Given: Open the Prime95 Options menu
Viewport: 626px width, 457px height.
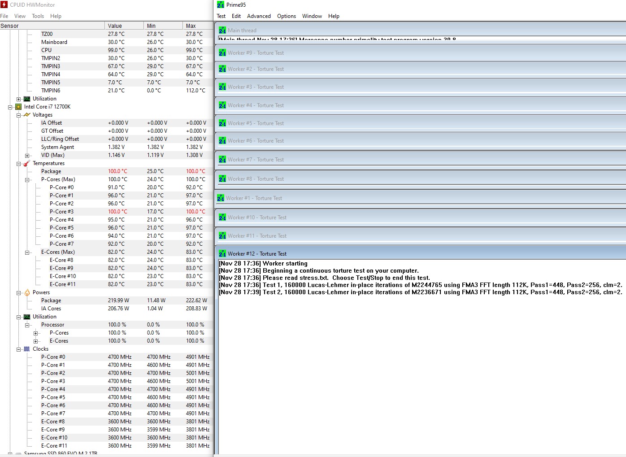Looking at the screenshot, I should 287,16.
